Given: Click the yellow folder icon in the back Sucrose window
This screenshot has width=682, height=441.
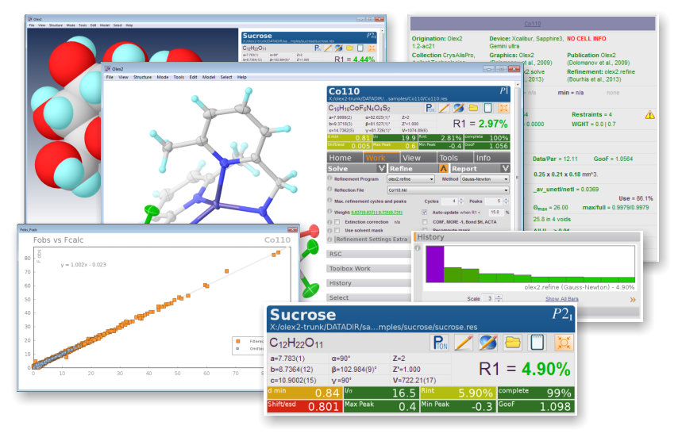Looking at the screenshot, I should 349,48.
